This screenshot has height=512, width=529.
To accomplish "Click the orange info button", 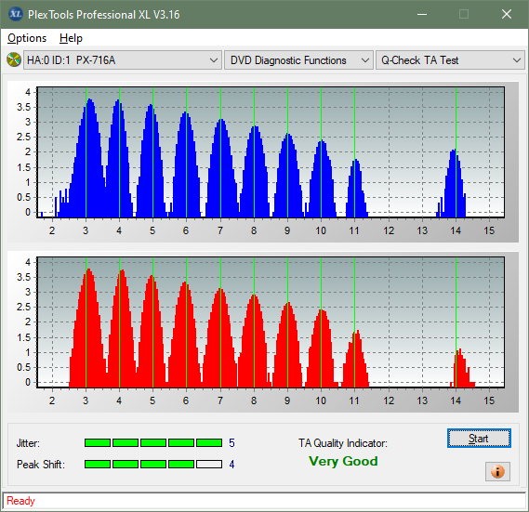I will tap(497, 471).
